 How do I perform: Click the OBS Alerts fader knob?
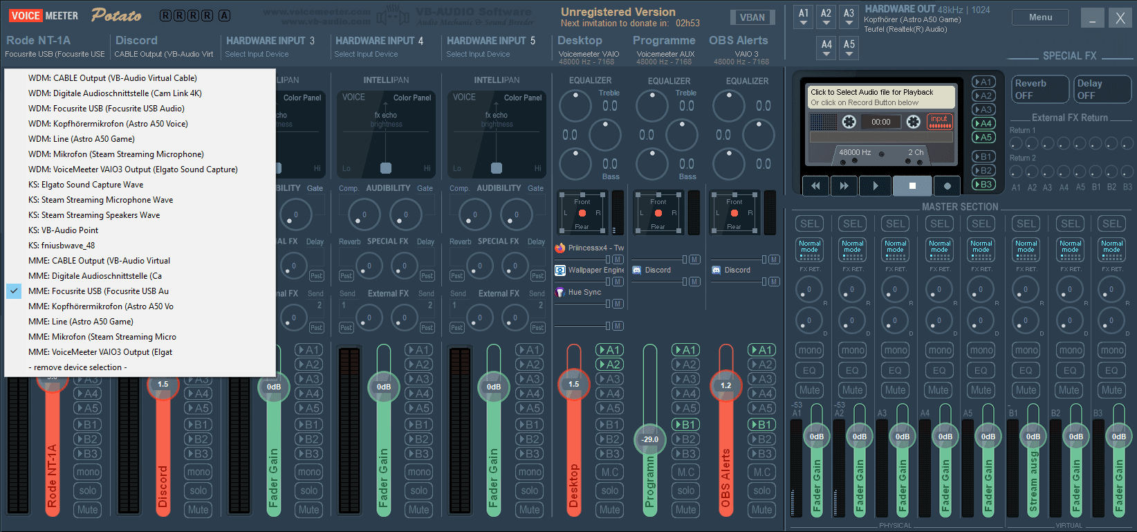point(725,385)
